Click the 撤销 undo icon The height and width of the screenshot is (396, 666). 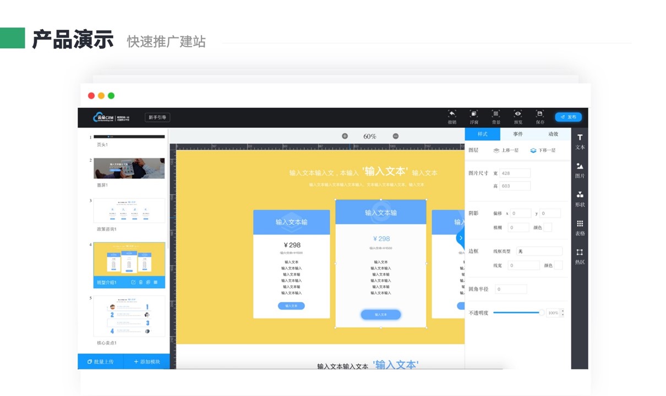tap(452, 114)
